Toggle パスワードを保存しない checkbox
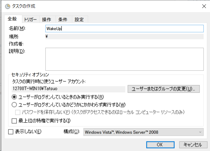The width and height of the screenshot is (210, 151). pos(18,112)
